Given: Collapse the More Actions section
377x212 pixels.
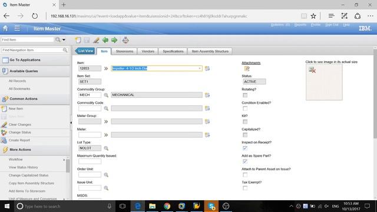Looking at the screenshot, I should click(x=35, y=150).
